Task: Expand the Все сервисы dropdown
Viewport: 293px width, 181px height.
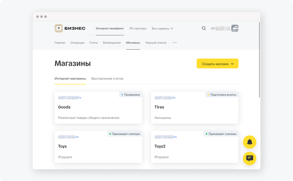Action: pyautogui.click(x=162, y=29)
